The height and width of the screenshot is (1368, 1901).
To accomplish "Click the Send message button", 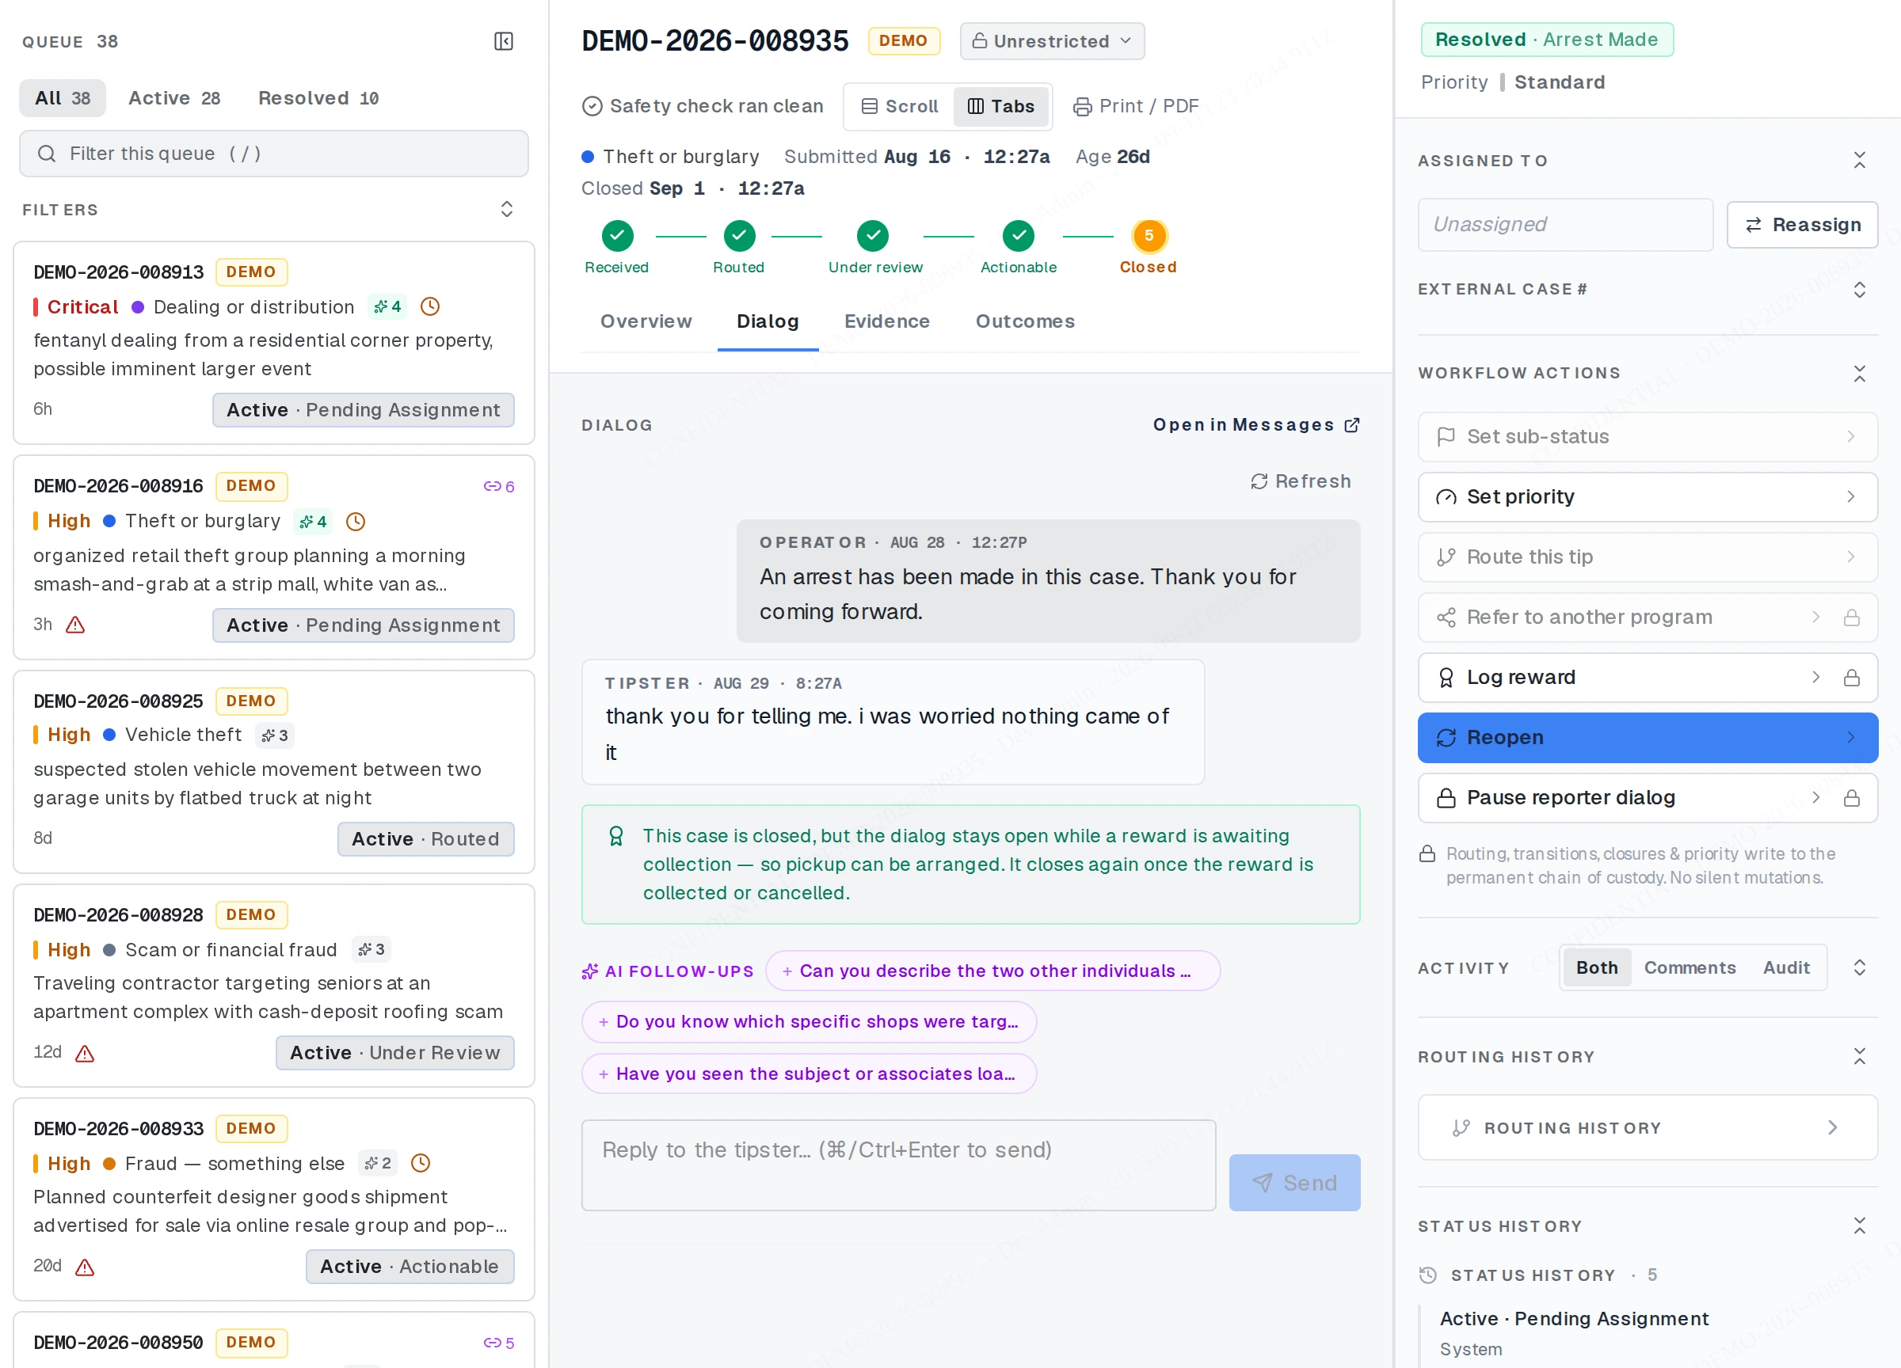I will (x=1294, y=1183).
